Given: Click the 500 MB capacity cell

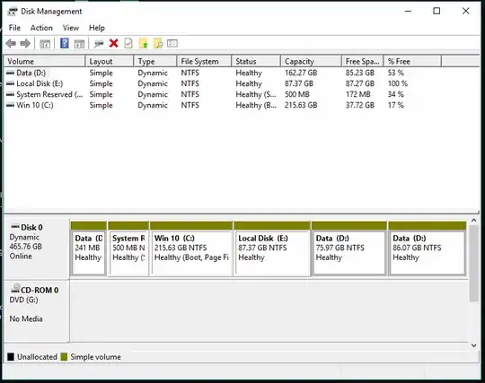Looking at the screenshot, I should point(297,94).
